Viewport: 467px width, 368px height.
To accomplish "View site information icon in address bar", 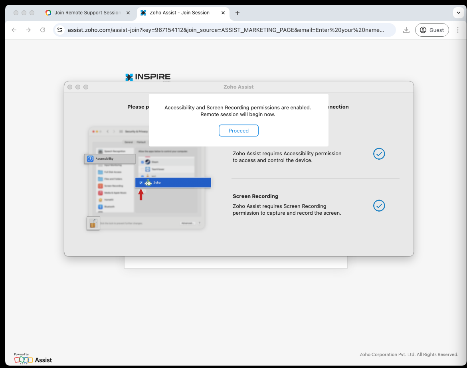I will (60, 30).
